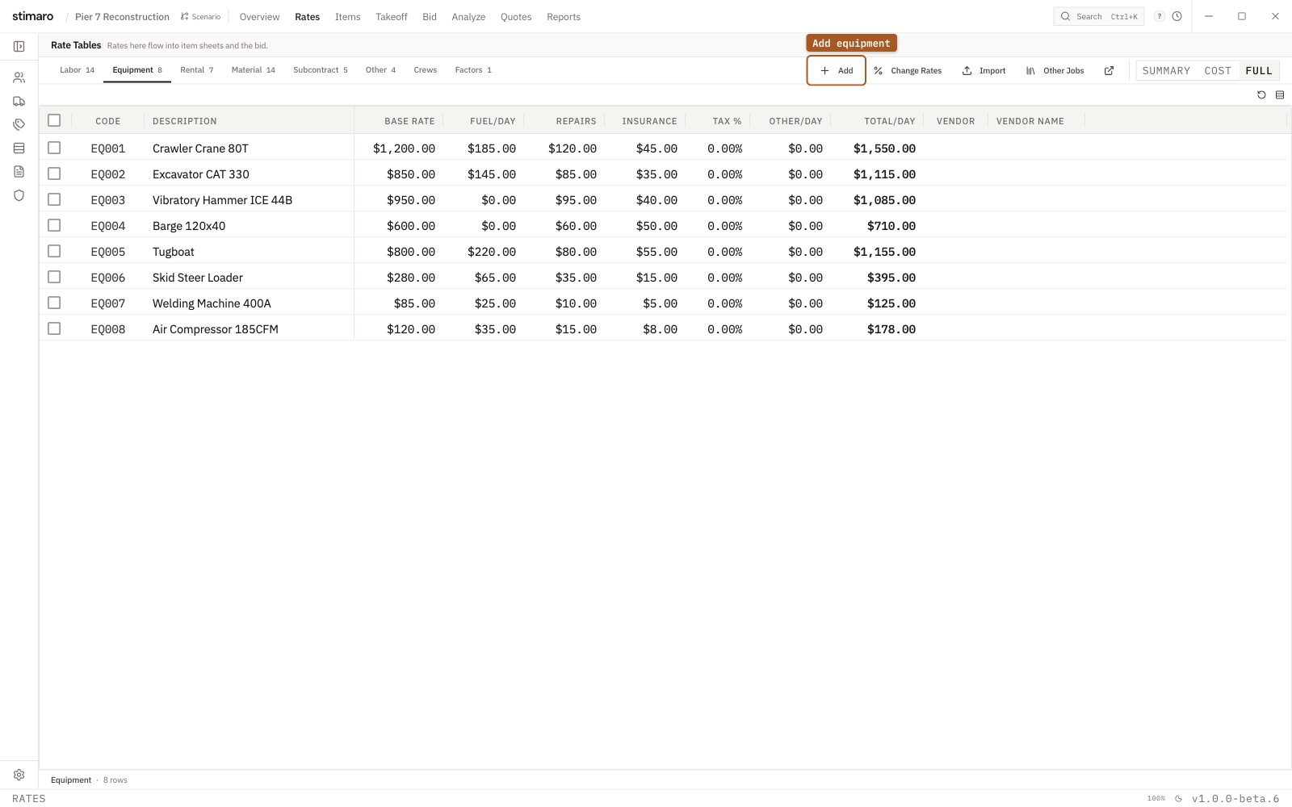Click version label v1.0.0-beta.6
The image size is (1292, 807).
pyautogui.click(x=1235, y=799)
